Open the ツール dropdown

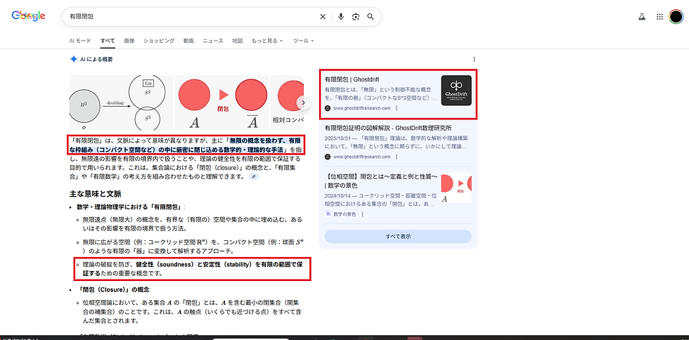click(x=303, y=41)
